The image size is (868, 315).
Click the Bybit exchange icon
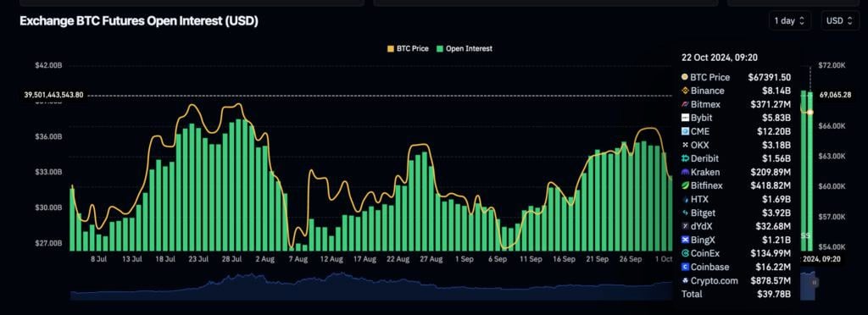click(685, 118)
